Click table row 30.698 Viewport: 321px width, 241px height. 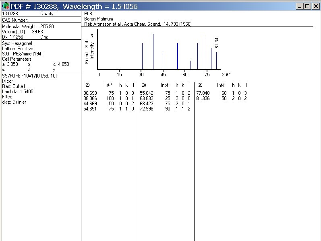[x=109, y=93]
